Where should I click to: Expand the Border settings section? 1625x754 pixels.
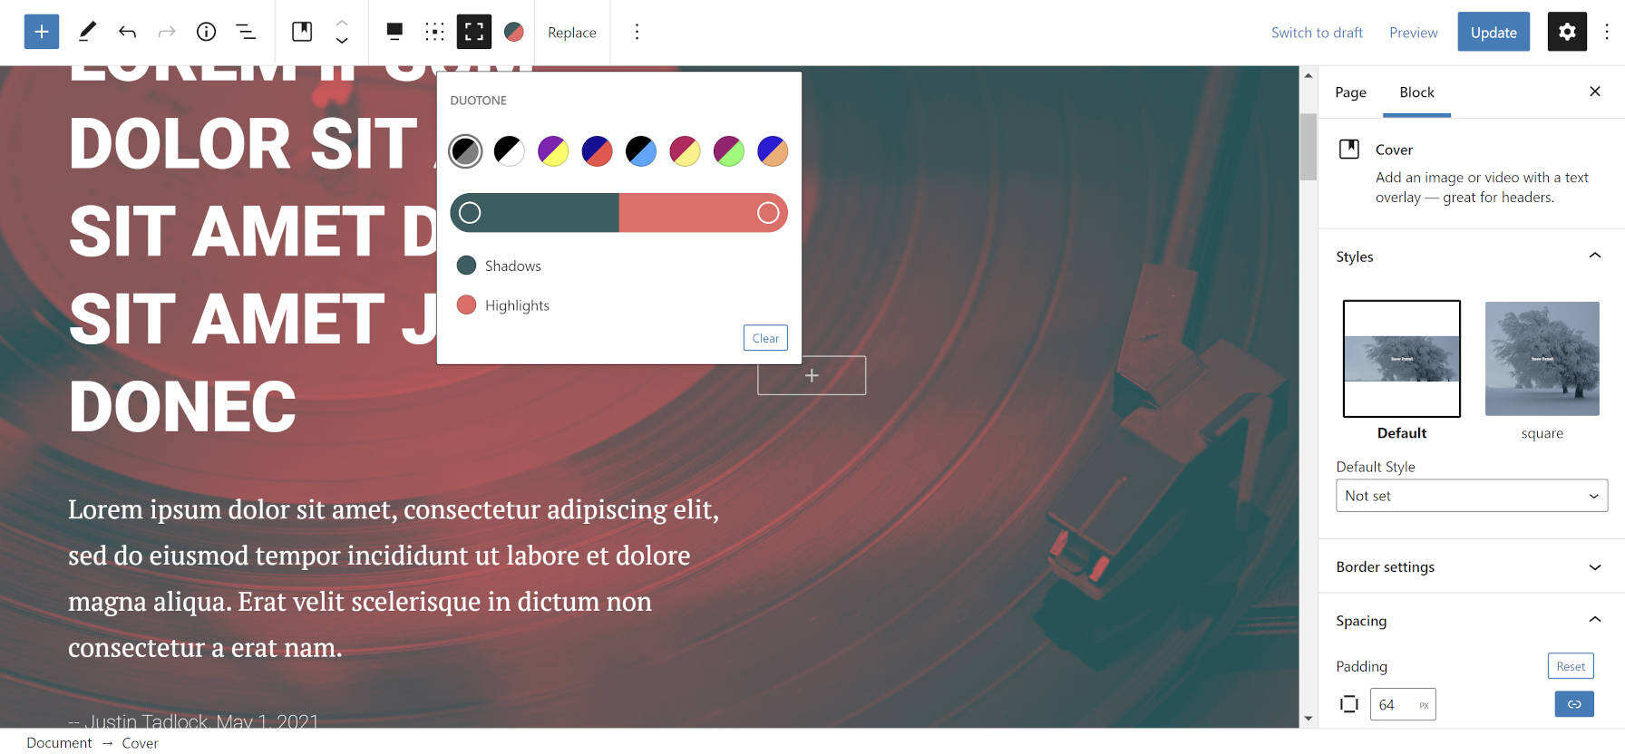pyautogui.click(x=1471, y=566)
